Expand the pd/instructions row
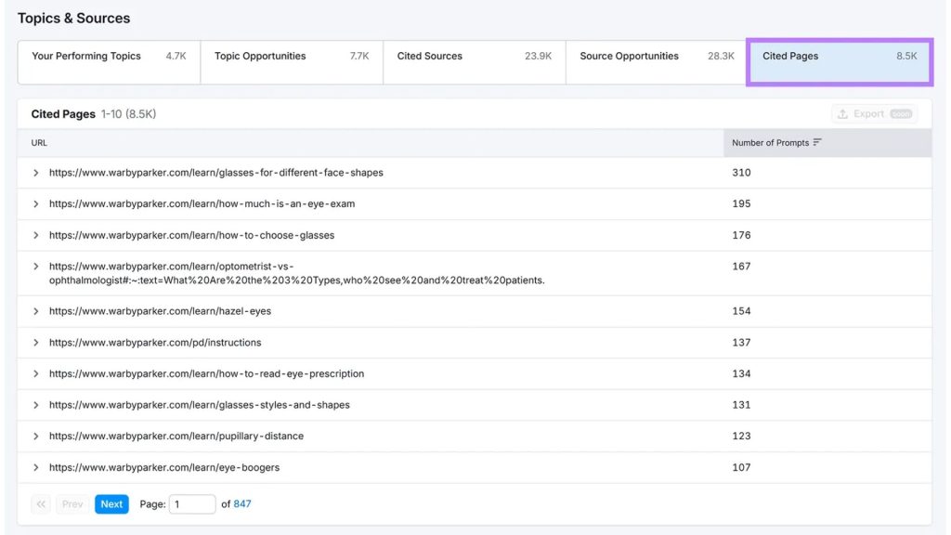Image resolution: width=951 pixels, height=535 pixels. [x=36, y=343]
